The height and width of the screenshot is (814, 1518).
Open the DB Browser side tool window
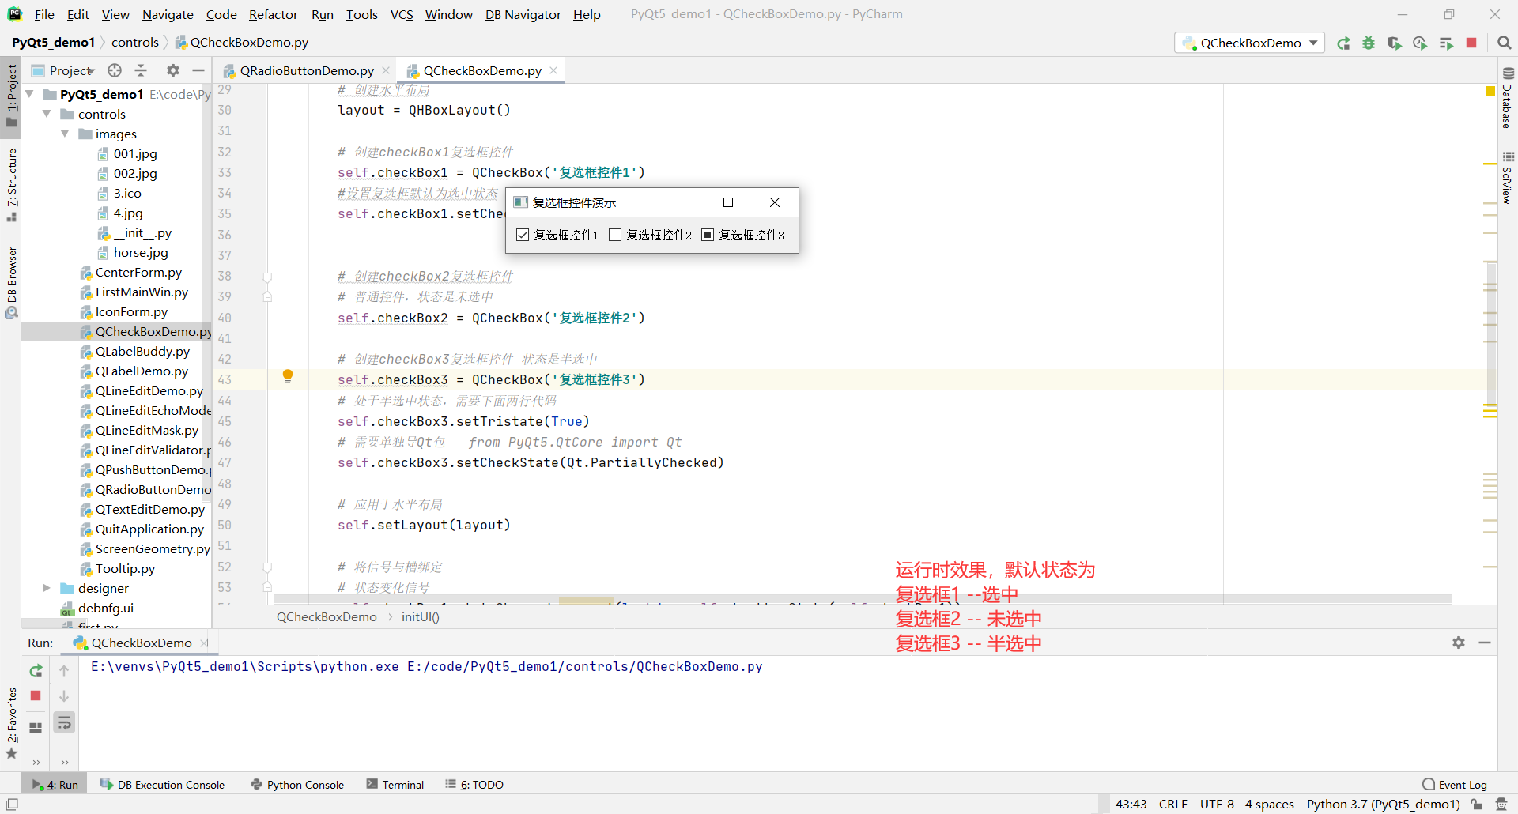[x=11, y=282]
